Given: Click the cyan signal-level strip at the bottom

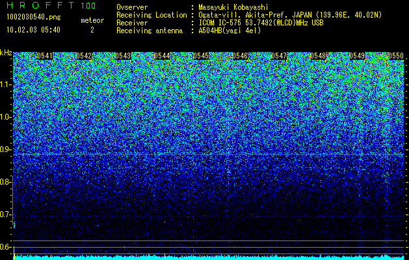Looking at the screenshot, I should point(208,257).
